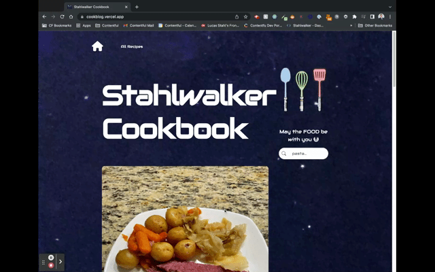Open the orange pumpkin-like extension
This screenshot has height=272, width=435.
pyautogui.click(x=292, y=17)
